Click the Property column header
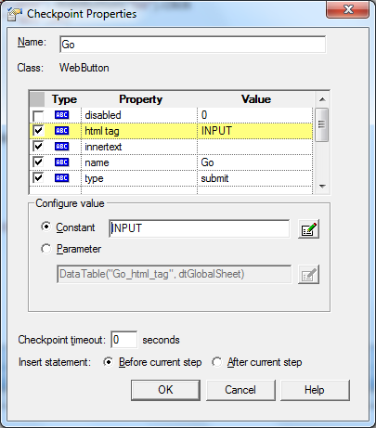Image resolution: width=376 pixels, height=428 pixels. pyautogui.click(x=140, y=99)
